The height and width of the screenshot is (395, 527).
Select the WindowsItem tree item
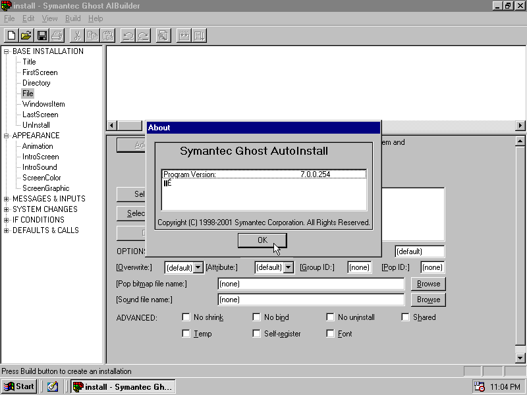click(43, 104)
